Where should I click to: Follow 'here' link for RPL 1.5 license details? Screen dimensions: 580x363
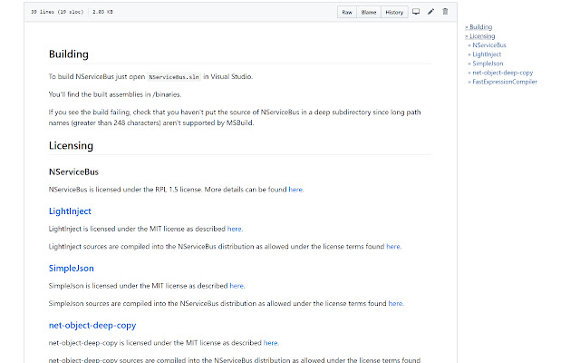(x=295, y=190)
